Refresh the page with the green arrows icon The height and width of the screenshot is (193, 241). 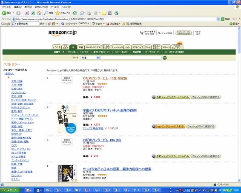[x=33, y=13]
